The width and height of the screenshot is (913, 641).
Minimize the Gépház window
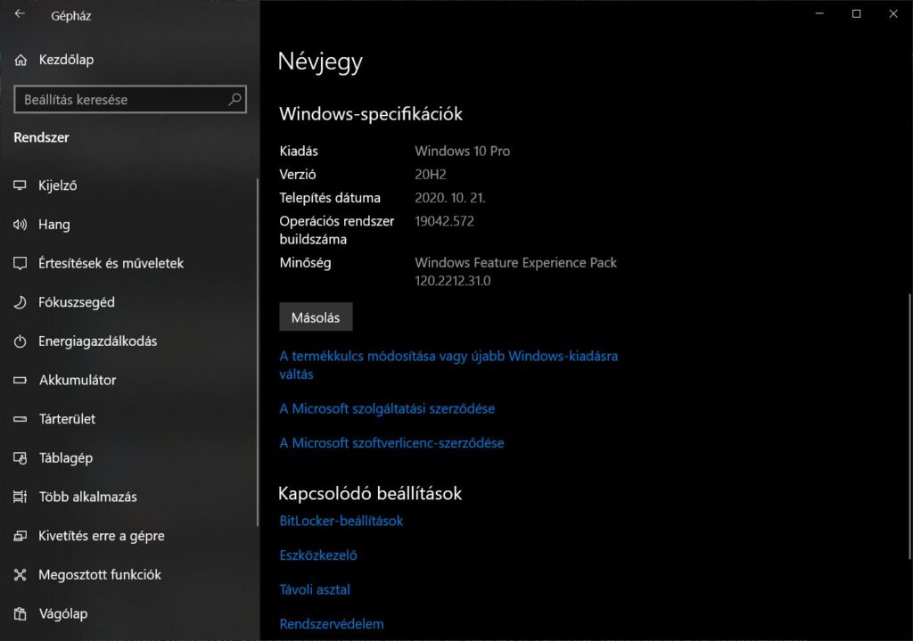click(819, 13)
